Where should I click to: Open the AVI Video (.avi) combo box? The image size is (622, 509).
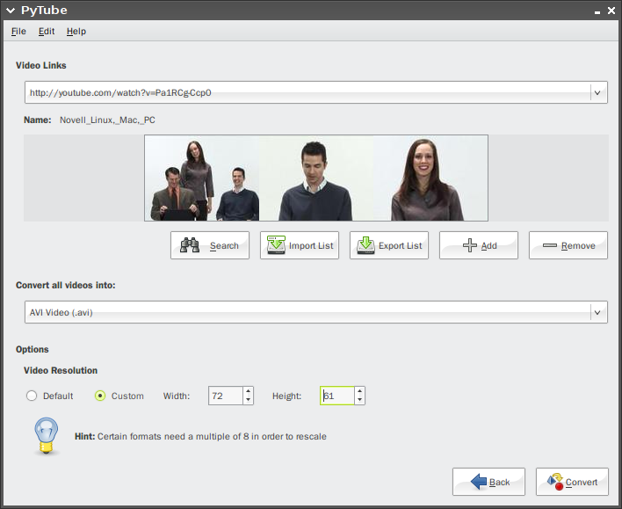[316, 312]
